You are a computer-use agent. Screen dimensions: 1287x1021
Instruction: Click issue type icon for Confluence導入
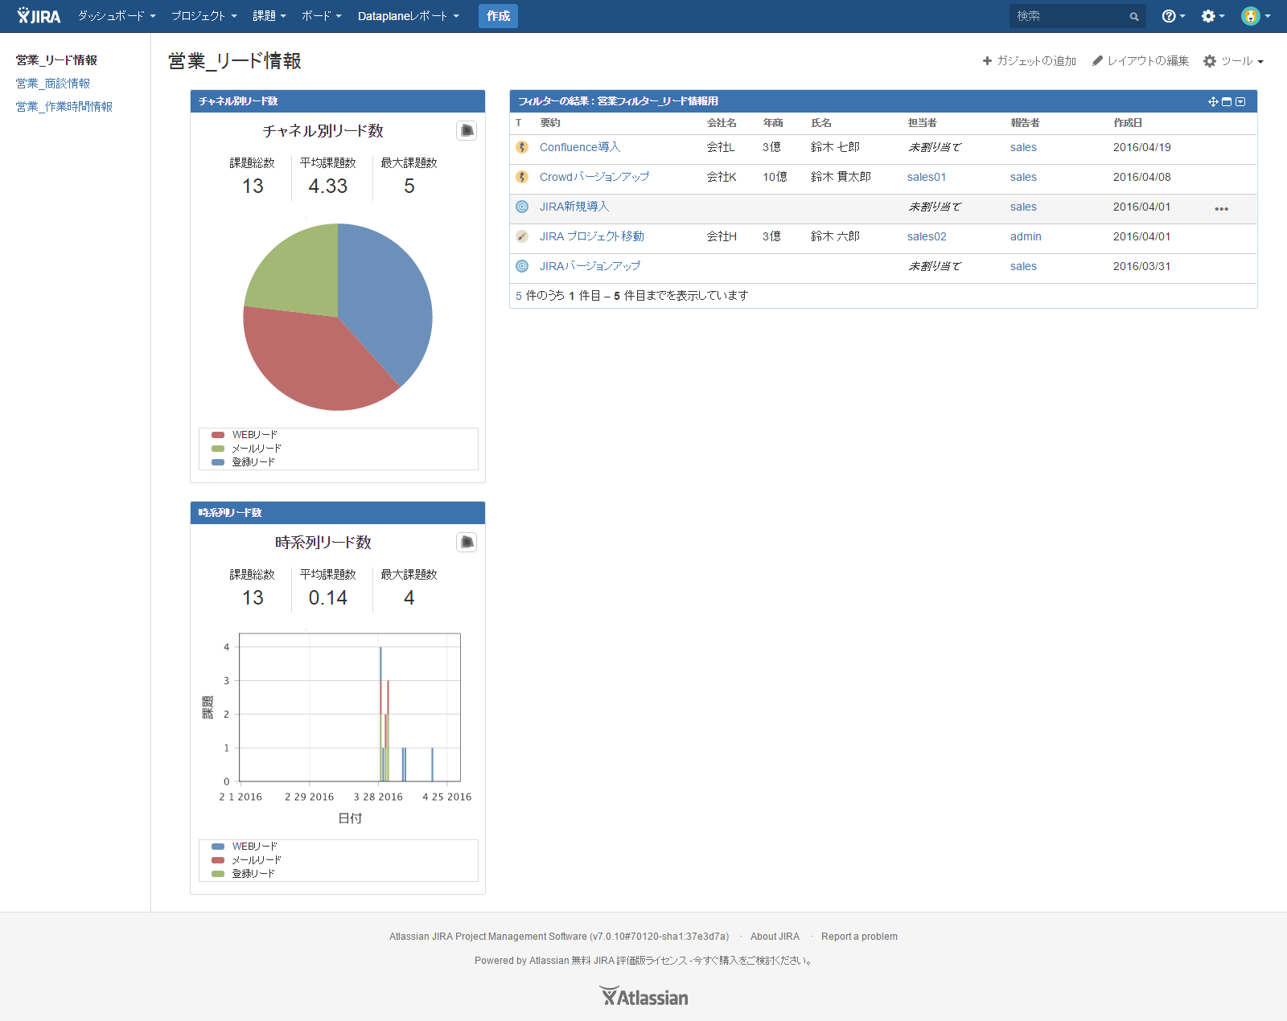pyautogui.click(x=522, y=147)
